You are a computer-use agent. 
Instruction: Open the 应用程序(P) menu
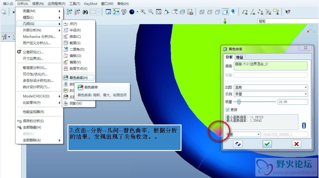57,4
